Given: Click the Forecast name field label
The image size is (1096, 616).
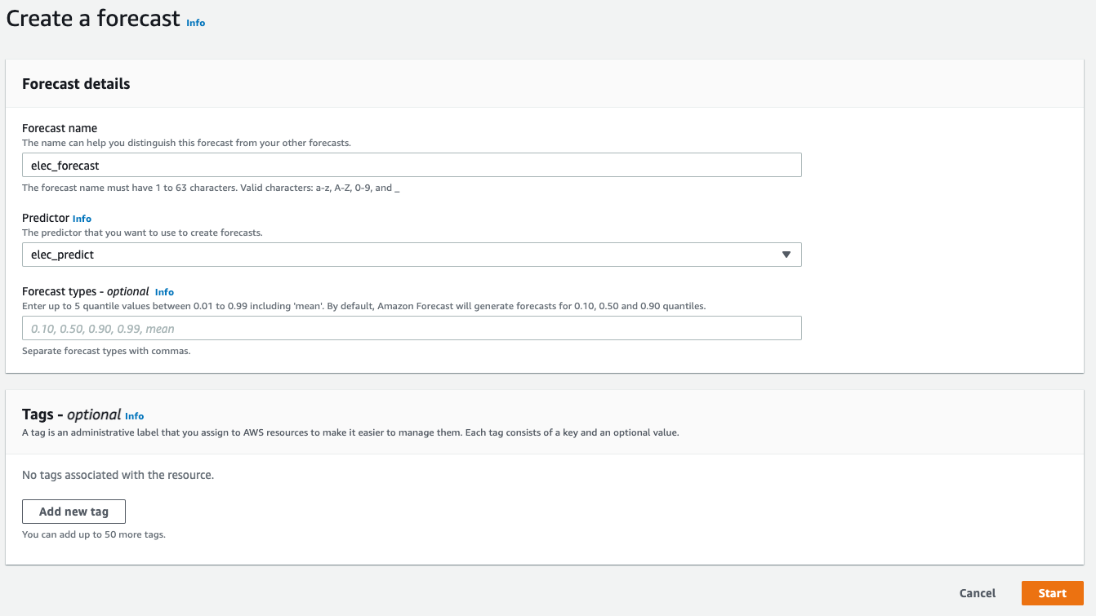Looking at the screenshot, I should (x=60, y=128).
